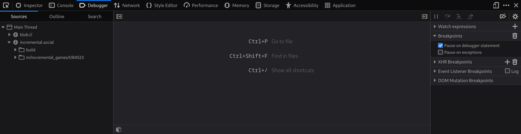
Task: Expand the blob:// source node
Action: pos(9,35)
